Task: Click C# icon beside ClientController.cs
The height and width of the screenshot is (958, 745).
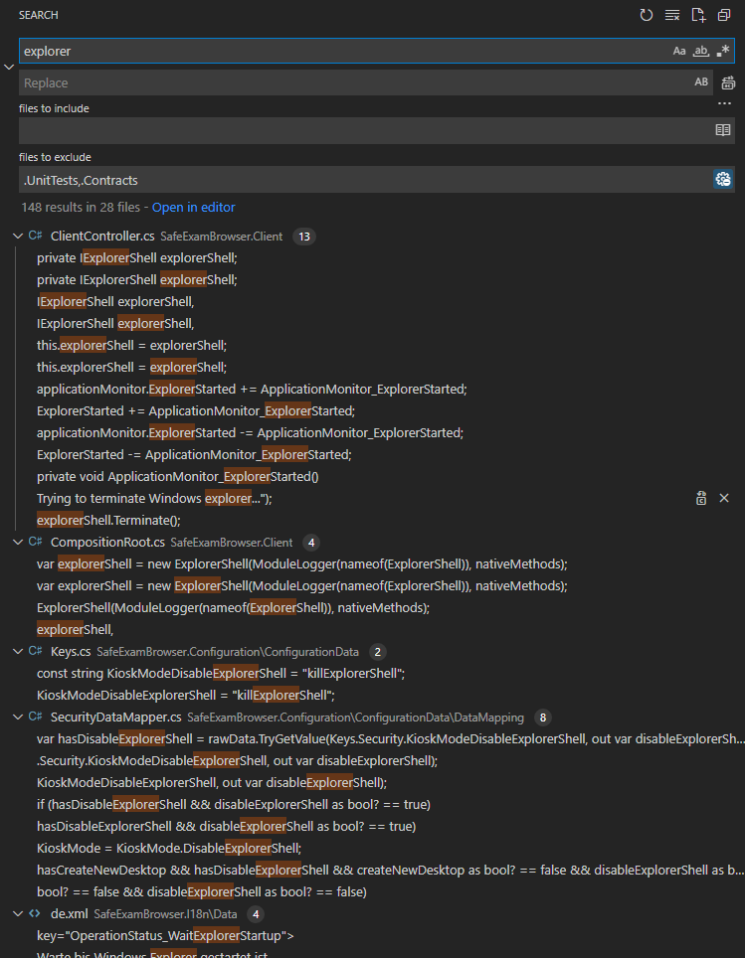Action: pos(36,236)
